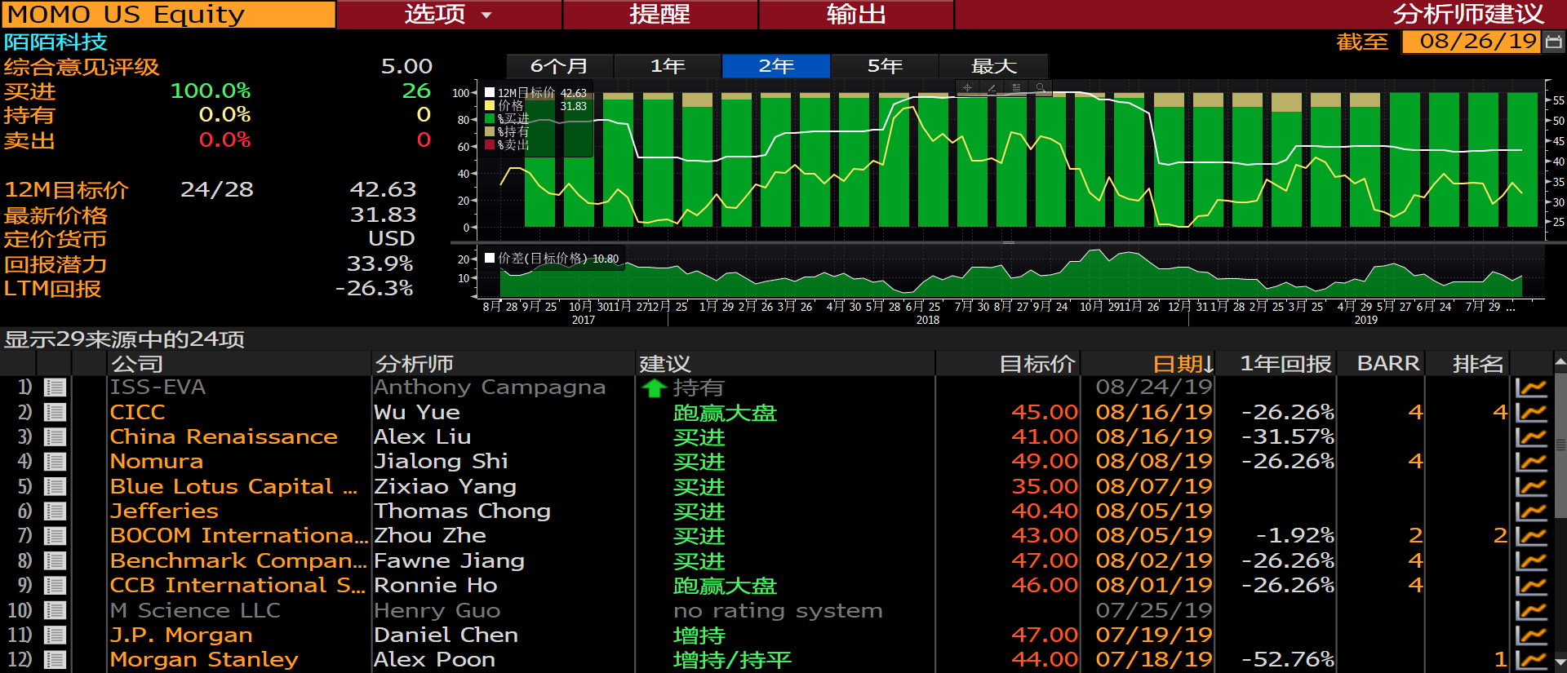Click the table scrollbar down arrow
This screenshot has width=1567, height=673.
tap(1560, 662)
